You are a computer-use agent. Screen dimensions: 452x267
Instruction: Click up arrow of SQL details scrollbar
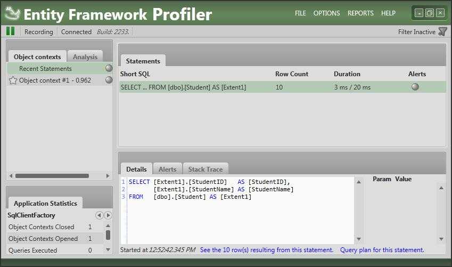[x=359, y=182]
